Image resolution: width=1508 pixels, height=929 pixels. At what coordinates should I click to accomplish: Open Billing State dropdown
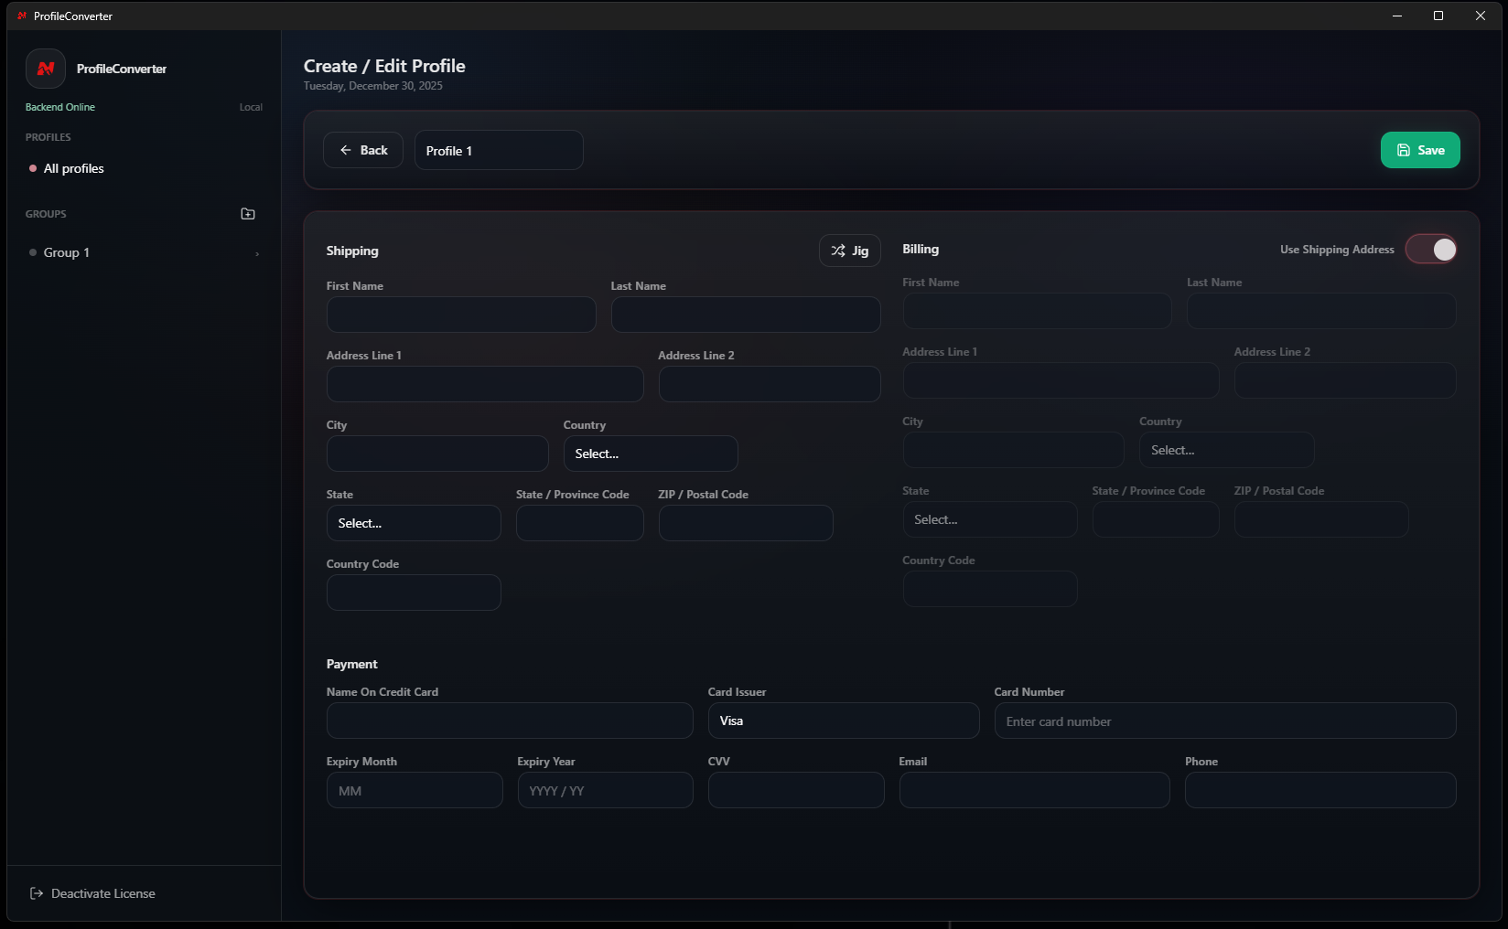tap(990, 519)
